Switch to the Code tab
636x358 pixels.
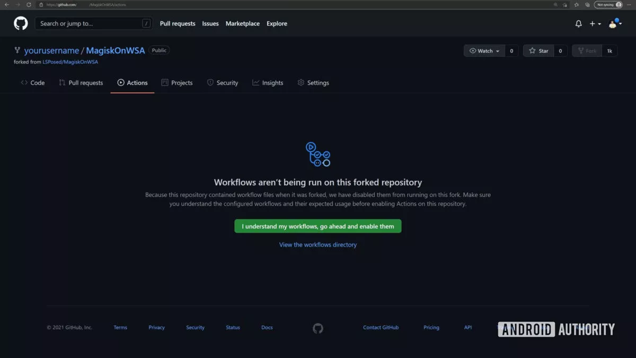[32, 83]
